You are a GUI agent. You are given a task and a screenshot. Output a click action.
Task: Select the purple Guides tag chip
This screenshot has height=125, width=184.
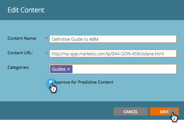point(59,69)
